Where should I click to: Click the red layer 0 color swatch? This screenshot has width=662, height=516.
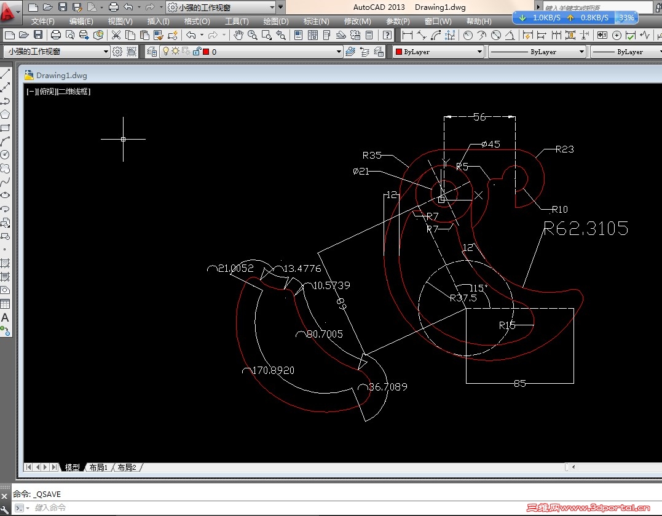[206, 52]
